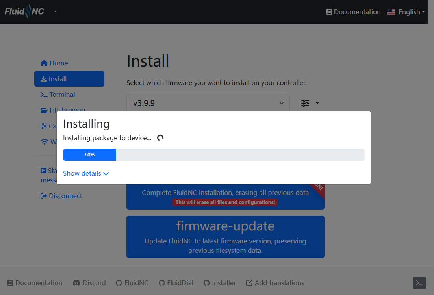Image resolution: width=434 pixels, height=295 pixels.
Task: Click the book icon beside top Documentation
Action: point(329,12)
